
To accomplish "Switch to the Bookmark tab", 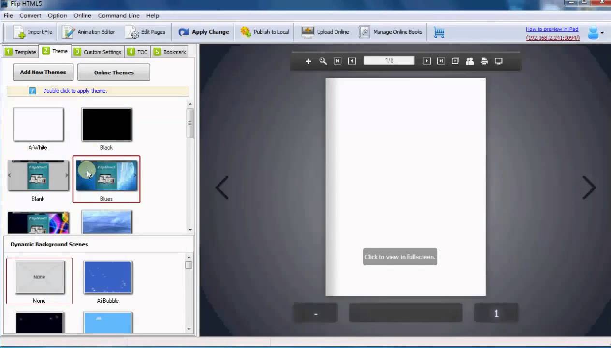I will (x=169, y=52).
